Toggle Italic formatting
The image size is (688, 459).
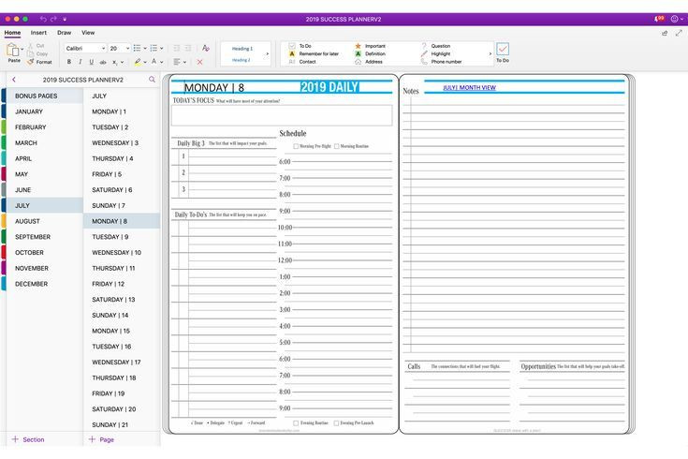coord(80,62)
